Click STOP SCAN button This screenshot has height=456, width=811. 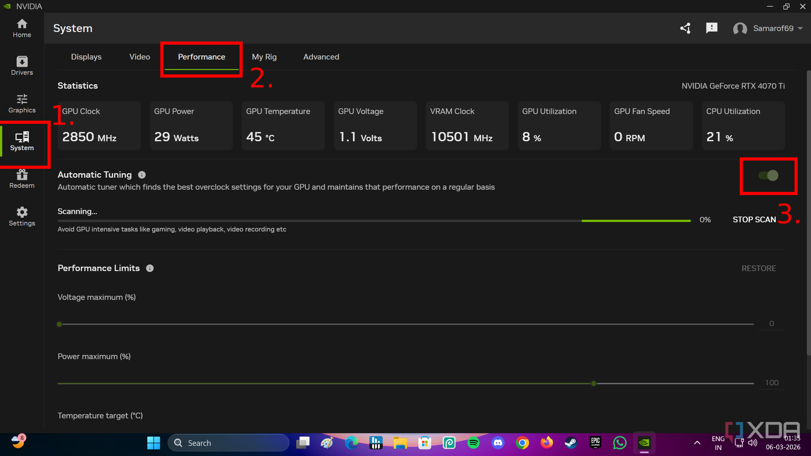click(x=754, y=220)
